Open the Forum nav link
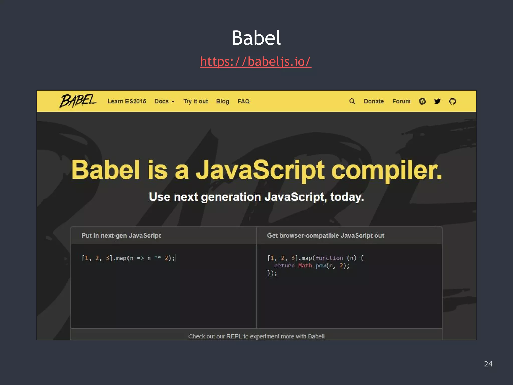513x385 pixels. coord(401,101)
